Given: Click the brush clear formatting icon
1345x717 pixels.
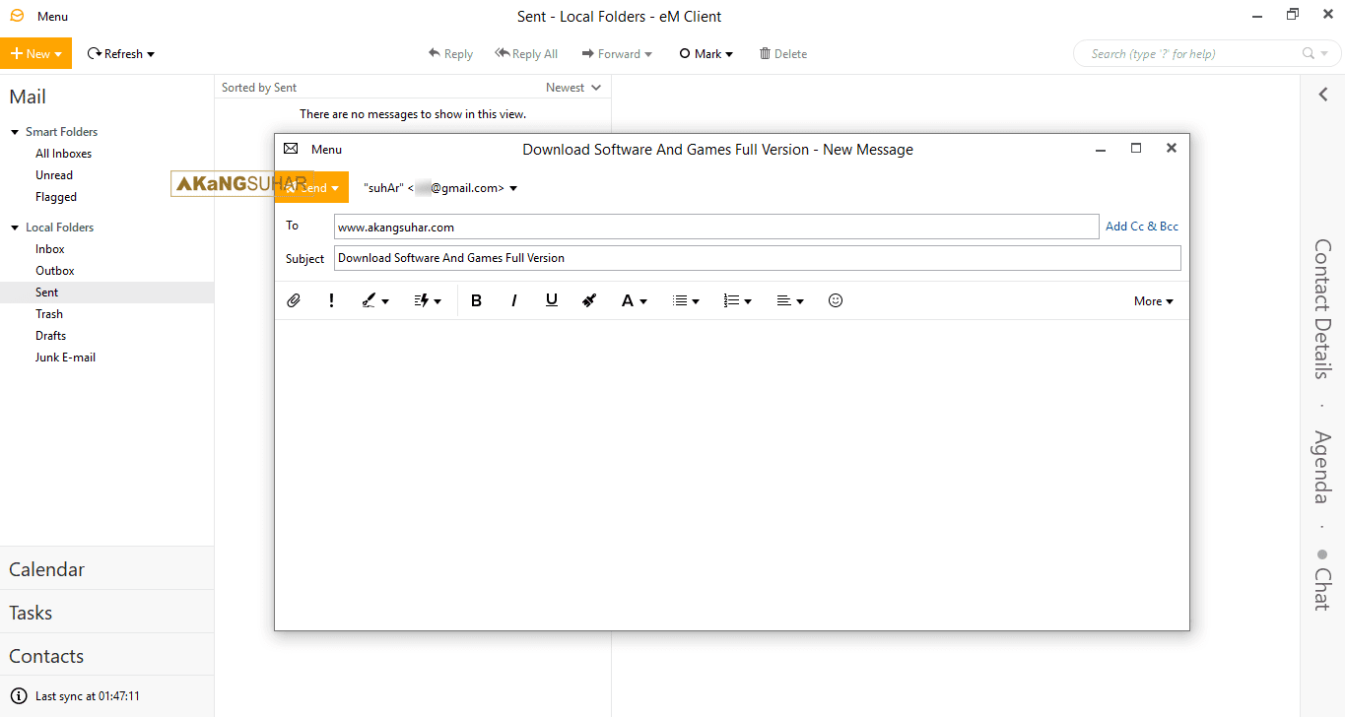Looking at the screenshot, I should [x=589, y=300].
